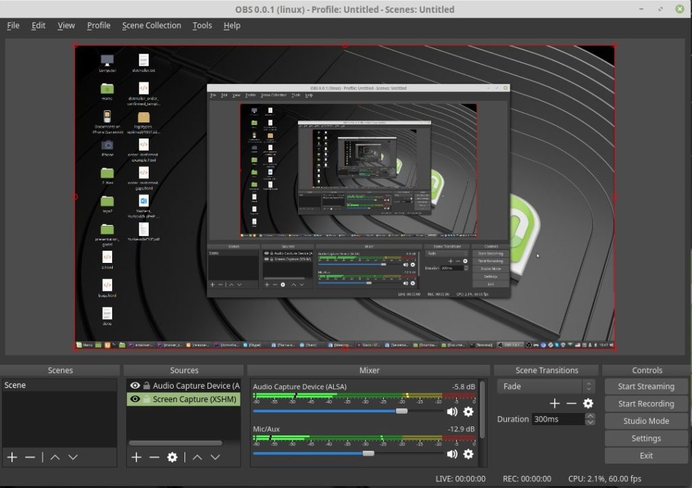This screenshot has width=692, height=488.
Task: Click the Mic/Aux volume slider handle
Action: (x=368, y=453)
